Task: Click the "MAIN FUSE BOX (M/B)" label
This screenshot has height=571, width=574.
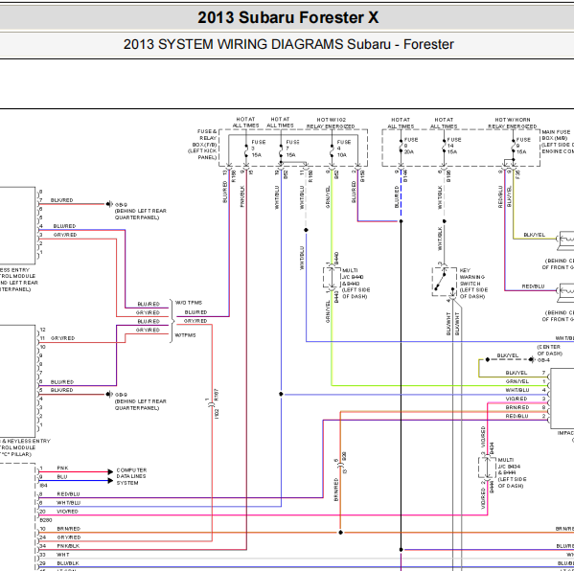Action: [x=556, y=135]
